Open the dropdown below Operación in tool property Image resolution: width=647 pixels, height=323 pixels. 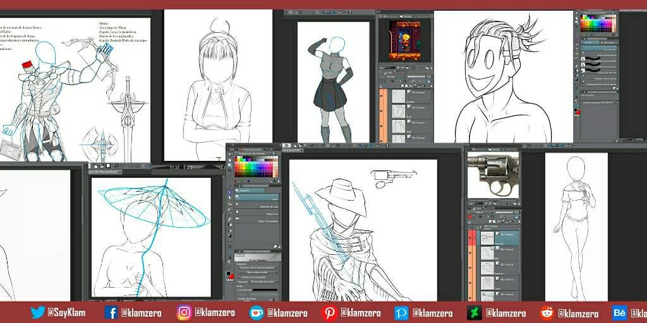click(258, 267)
